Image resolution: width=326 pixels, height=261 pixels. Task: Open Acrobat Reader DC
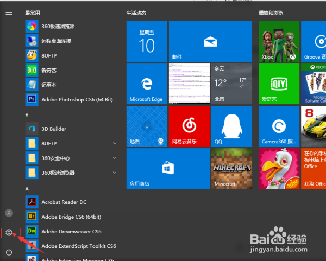71,202
